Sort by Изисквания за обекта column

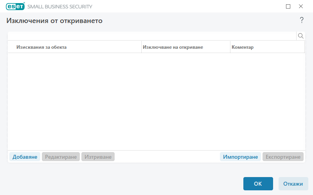(75, 47)
